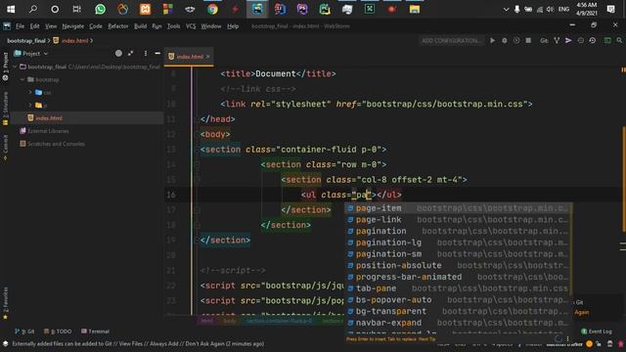626x352 pixels.
Task: Open WhatsApp from the taskbar
Action: point(100,9)
